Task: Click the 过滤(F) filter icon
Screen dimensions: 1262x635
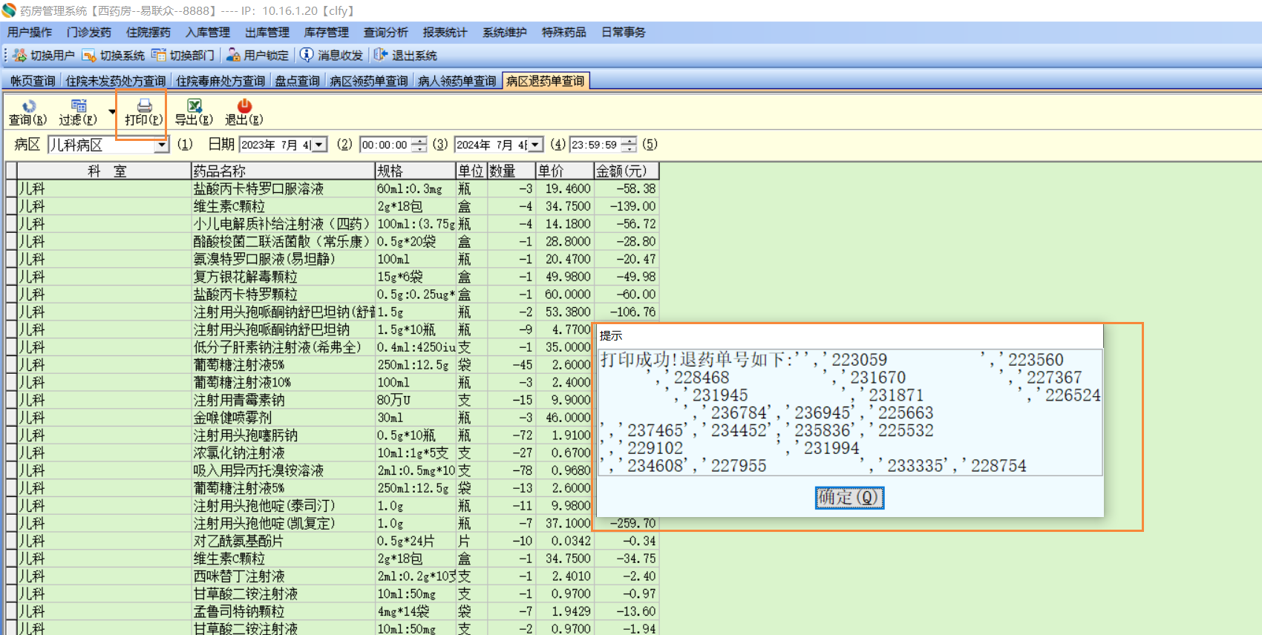Action: coord(78,113)
